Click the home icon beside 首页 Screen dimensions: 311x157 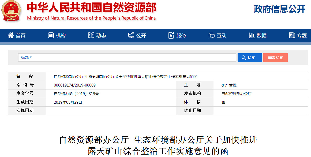11,35
